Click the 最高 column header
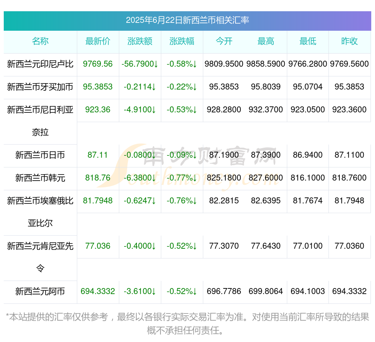 [x=266, y=41]
